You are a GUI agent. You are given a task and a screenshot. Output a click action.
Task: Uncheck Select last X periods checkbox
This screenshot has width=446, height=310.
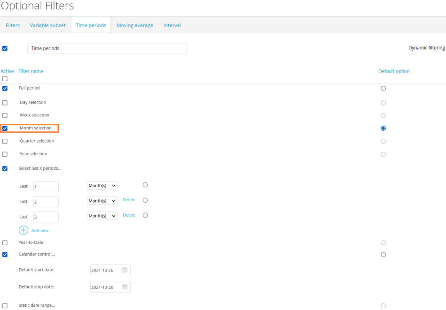[x=5, y=169]
